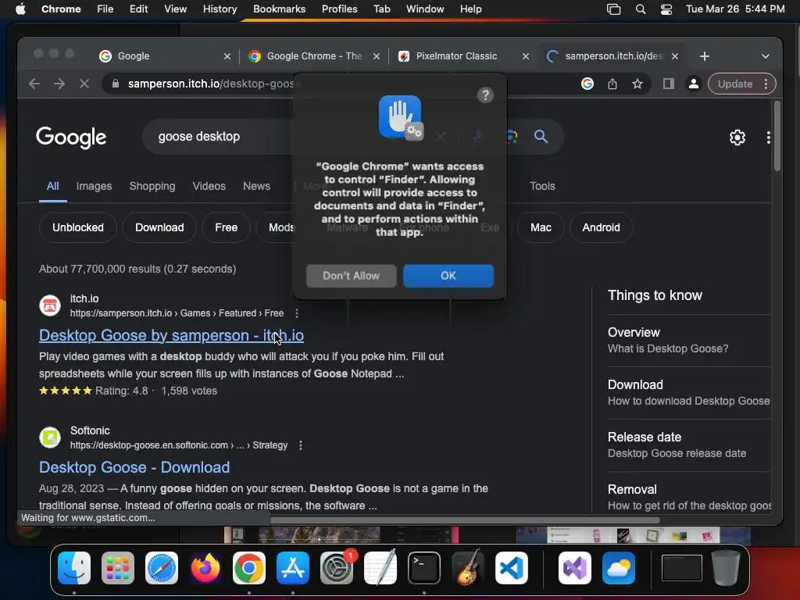The width and height of the screenshot is (800, 600).
Task: Apply the Unblocked filter chip
Action: tap(78, 227)
